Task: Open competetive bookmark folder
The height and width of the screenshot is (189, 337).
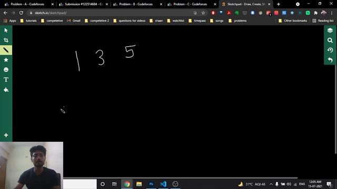Action: [52, 20]
